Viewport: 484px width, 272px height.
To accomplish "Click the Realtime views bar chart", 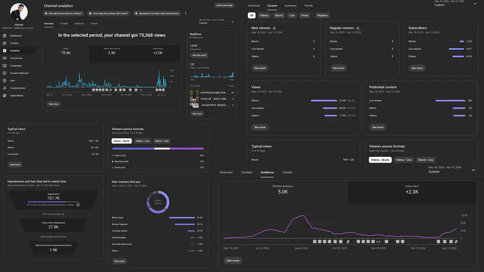I will point(212,74).
